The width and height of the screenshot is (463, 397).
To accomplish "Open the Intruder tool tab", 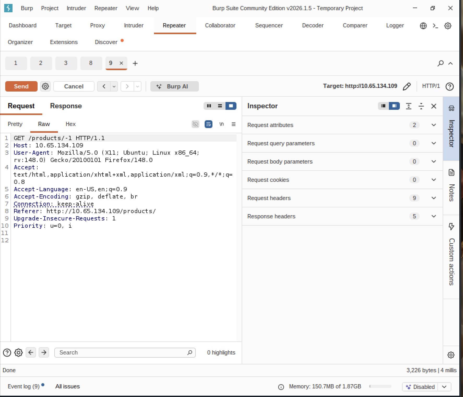I will 134,26.
